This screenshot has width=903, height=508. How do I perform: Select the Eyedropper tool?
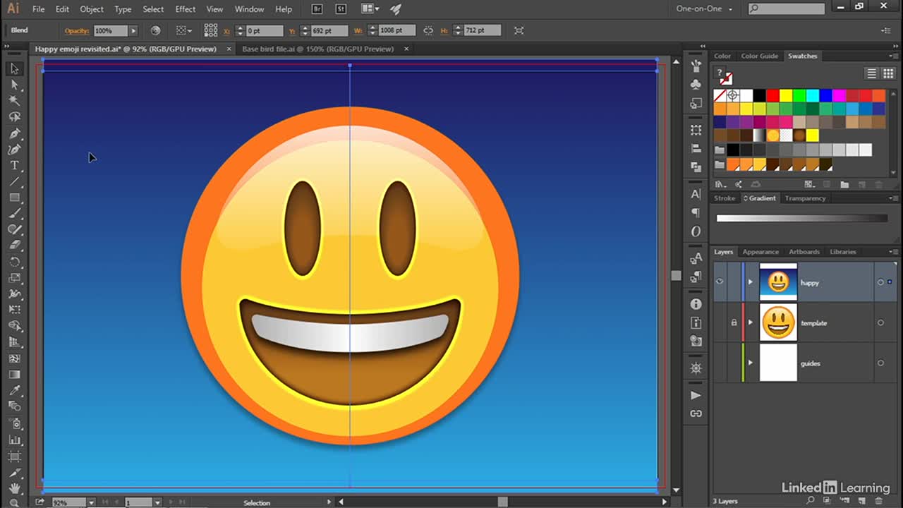coord(14,391)
